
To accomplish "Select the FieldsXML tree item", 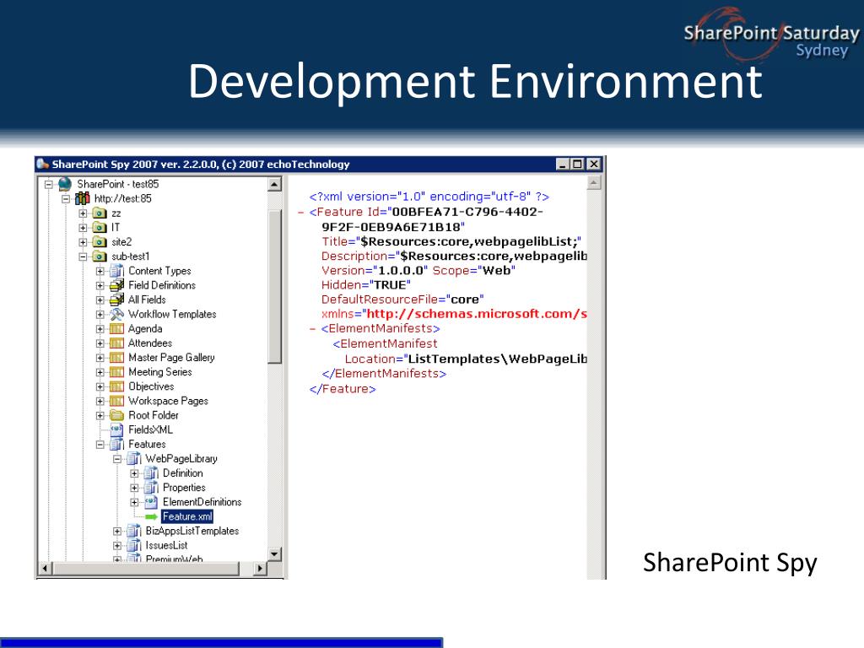I will (x=150, y=429).
